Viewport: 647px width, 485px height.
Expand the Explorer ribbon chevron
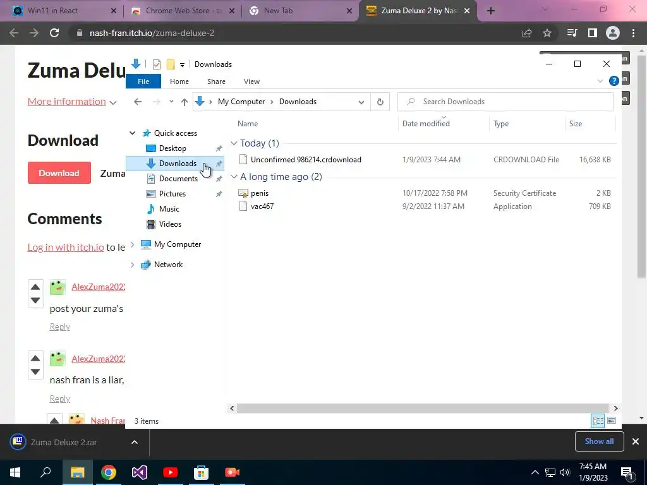[600, 81]
